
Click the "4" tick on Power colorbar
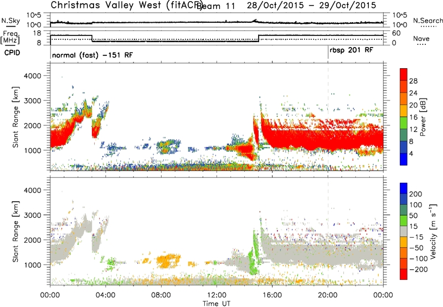(411, 154)
